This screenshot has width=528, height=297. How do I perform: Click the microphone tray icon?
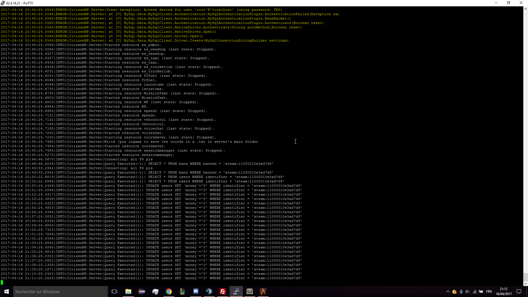pyautogui.click(x=461, y=291)
